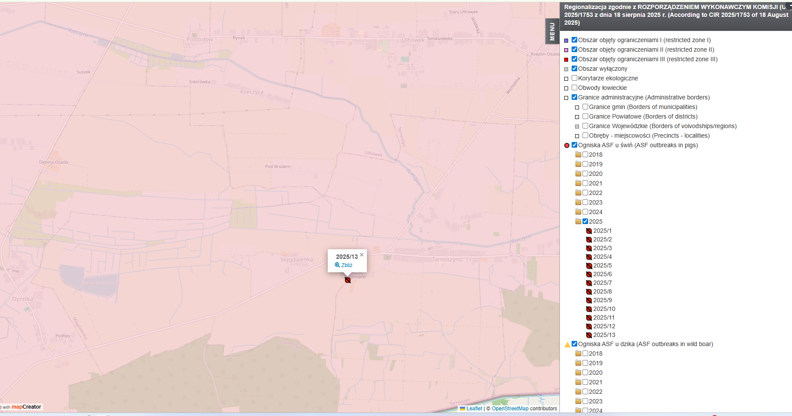Image resolution: width=792 pixels, height=416 pixels.
Task: Enable Granice Powiatowe districts checkbox
Action: 585,116
